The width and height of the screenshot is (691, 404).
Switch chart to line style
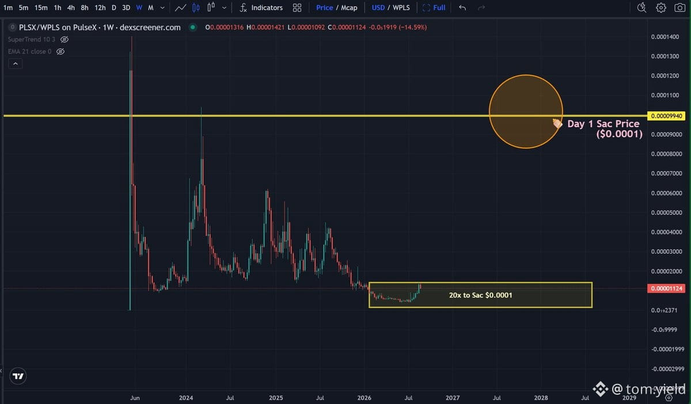180,7
